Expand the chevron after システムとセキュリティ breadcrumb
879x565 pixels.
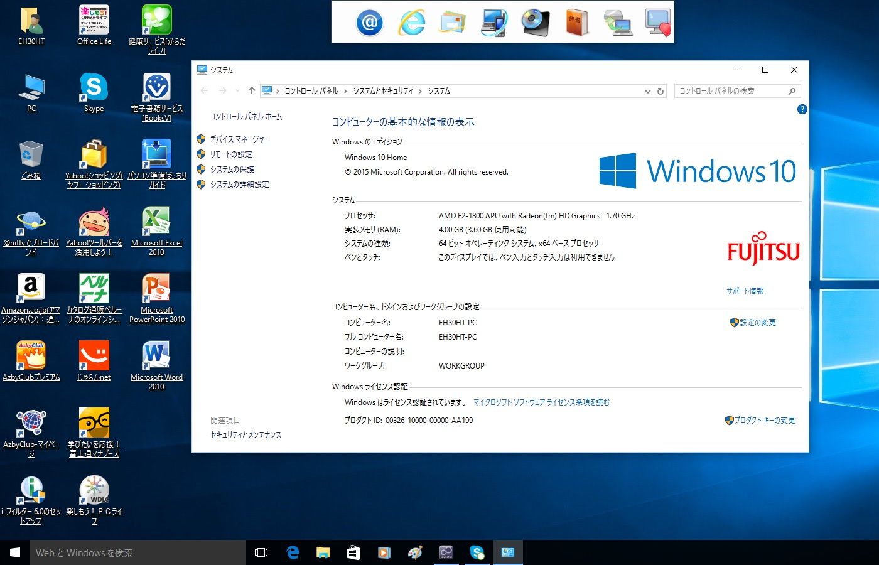[x=421, y=91]
